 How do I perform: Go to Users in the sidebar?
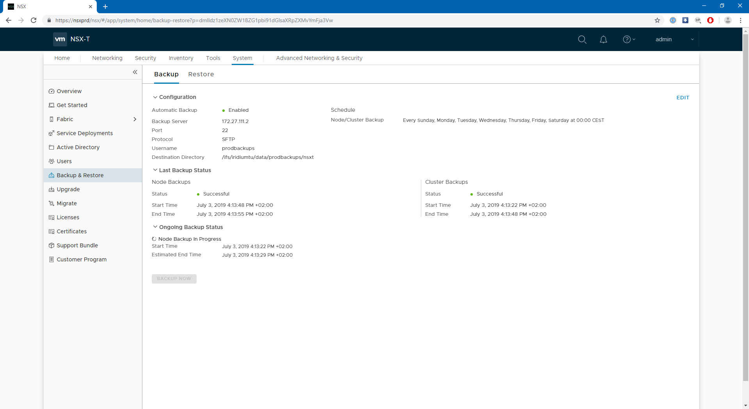[64, 161]
